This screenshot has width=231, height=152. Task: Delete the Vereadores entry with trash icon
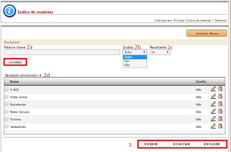click(x=220, y=126)
